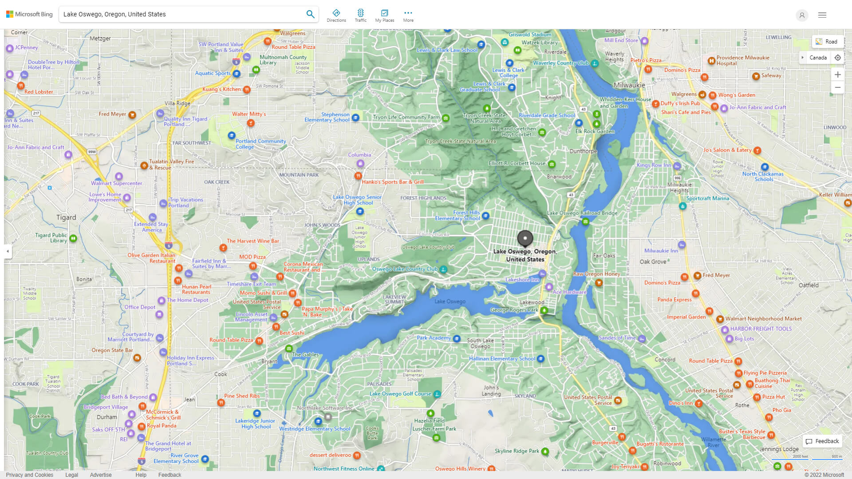Zoom in with the plus button
852x479 pixels.
click(837, 75)
